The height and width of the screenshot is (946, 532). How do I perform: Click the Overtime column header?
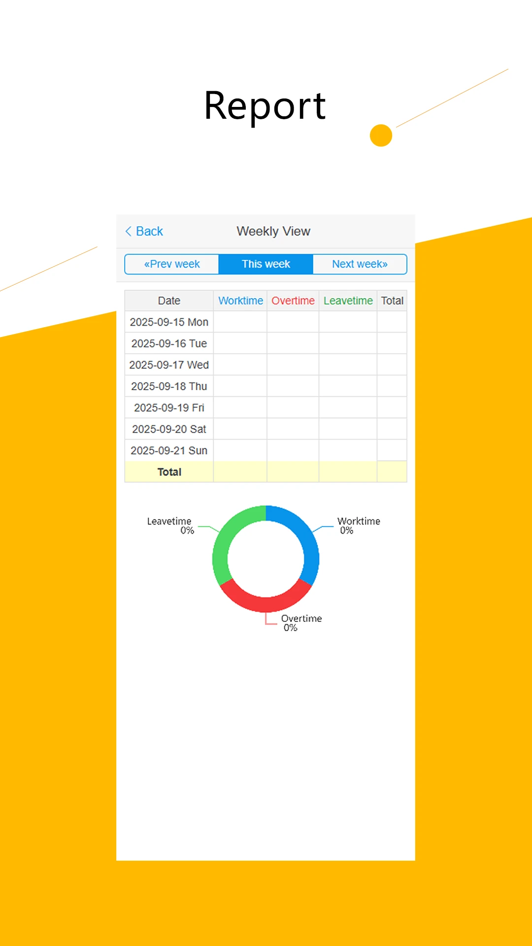tap(293, 301)
